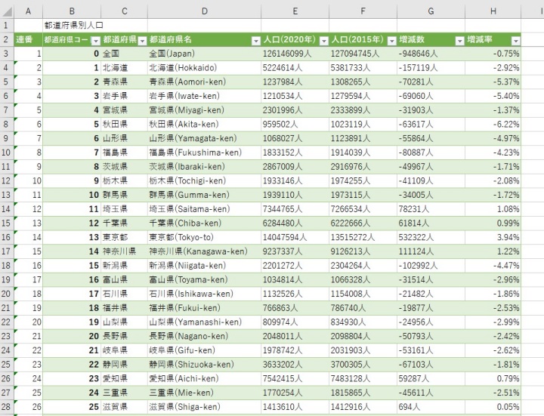Select cell 滋賀県(Shiga-ken)
Viewport: 544px width, 416px height.
pyautogui.click(x=204, y=407)
